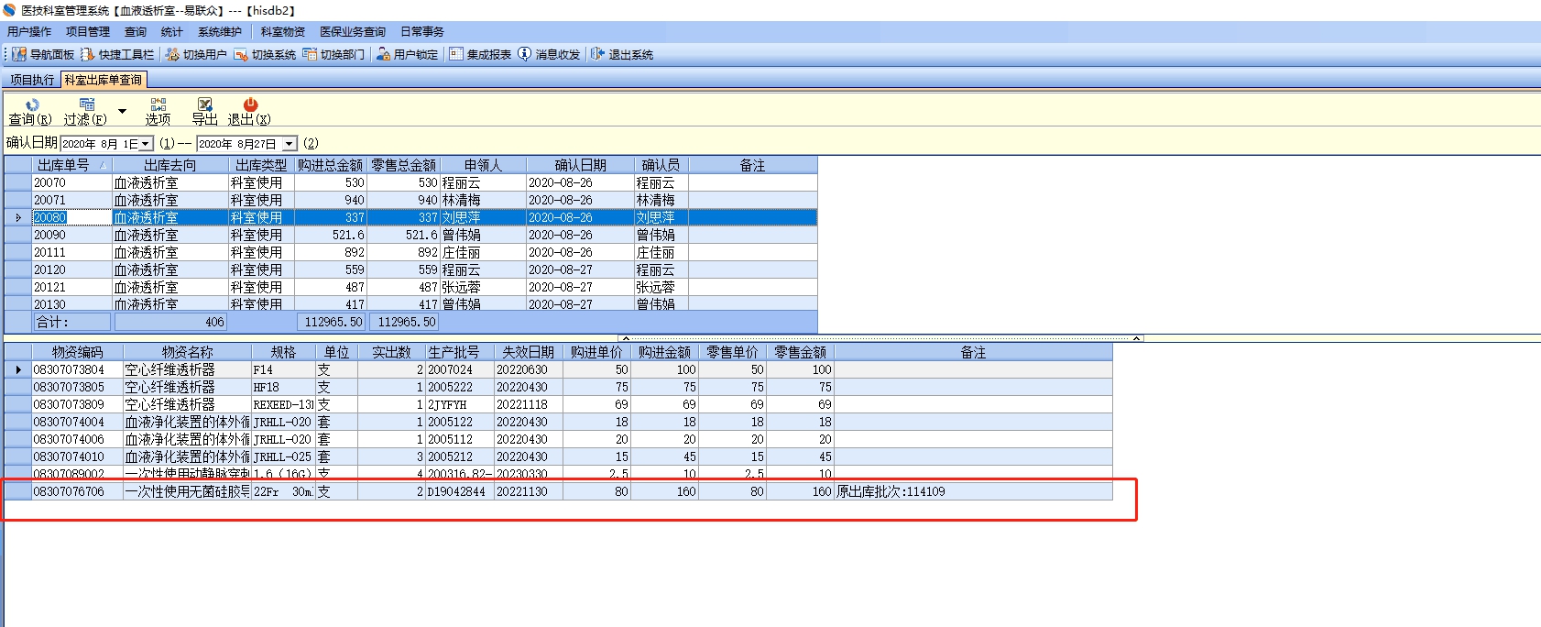The width and height of the screenshot is (1541, 627).
Task: Click 切换部门 switch department icon
Action: tap(310, 54)
